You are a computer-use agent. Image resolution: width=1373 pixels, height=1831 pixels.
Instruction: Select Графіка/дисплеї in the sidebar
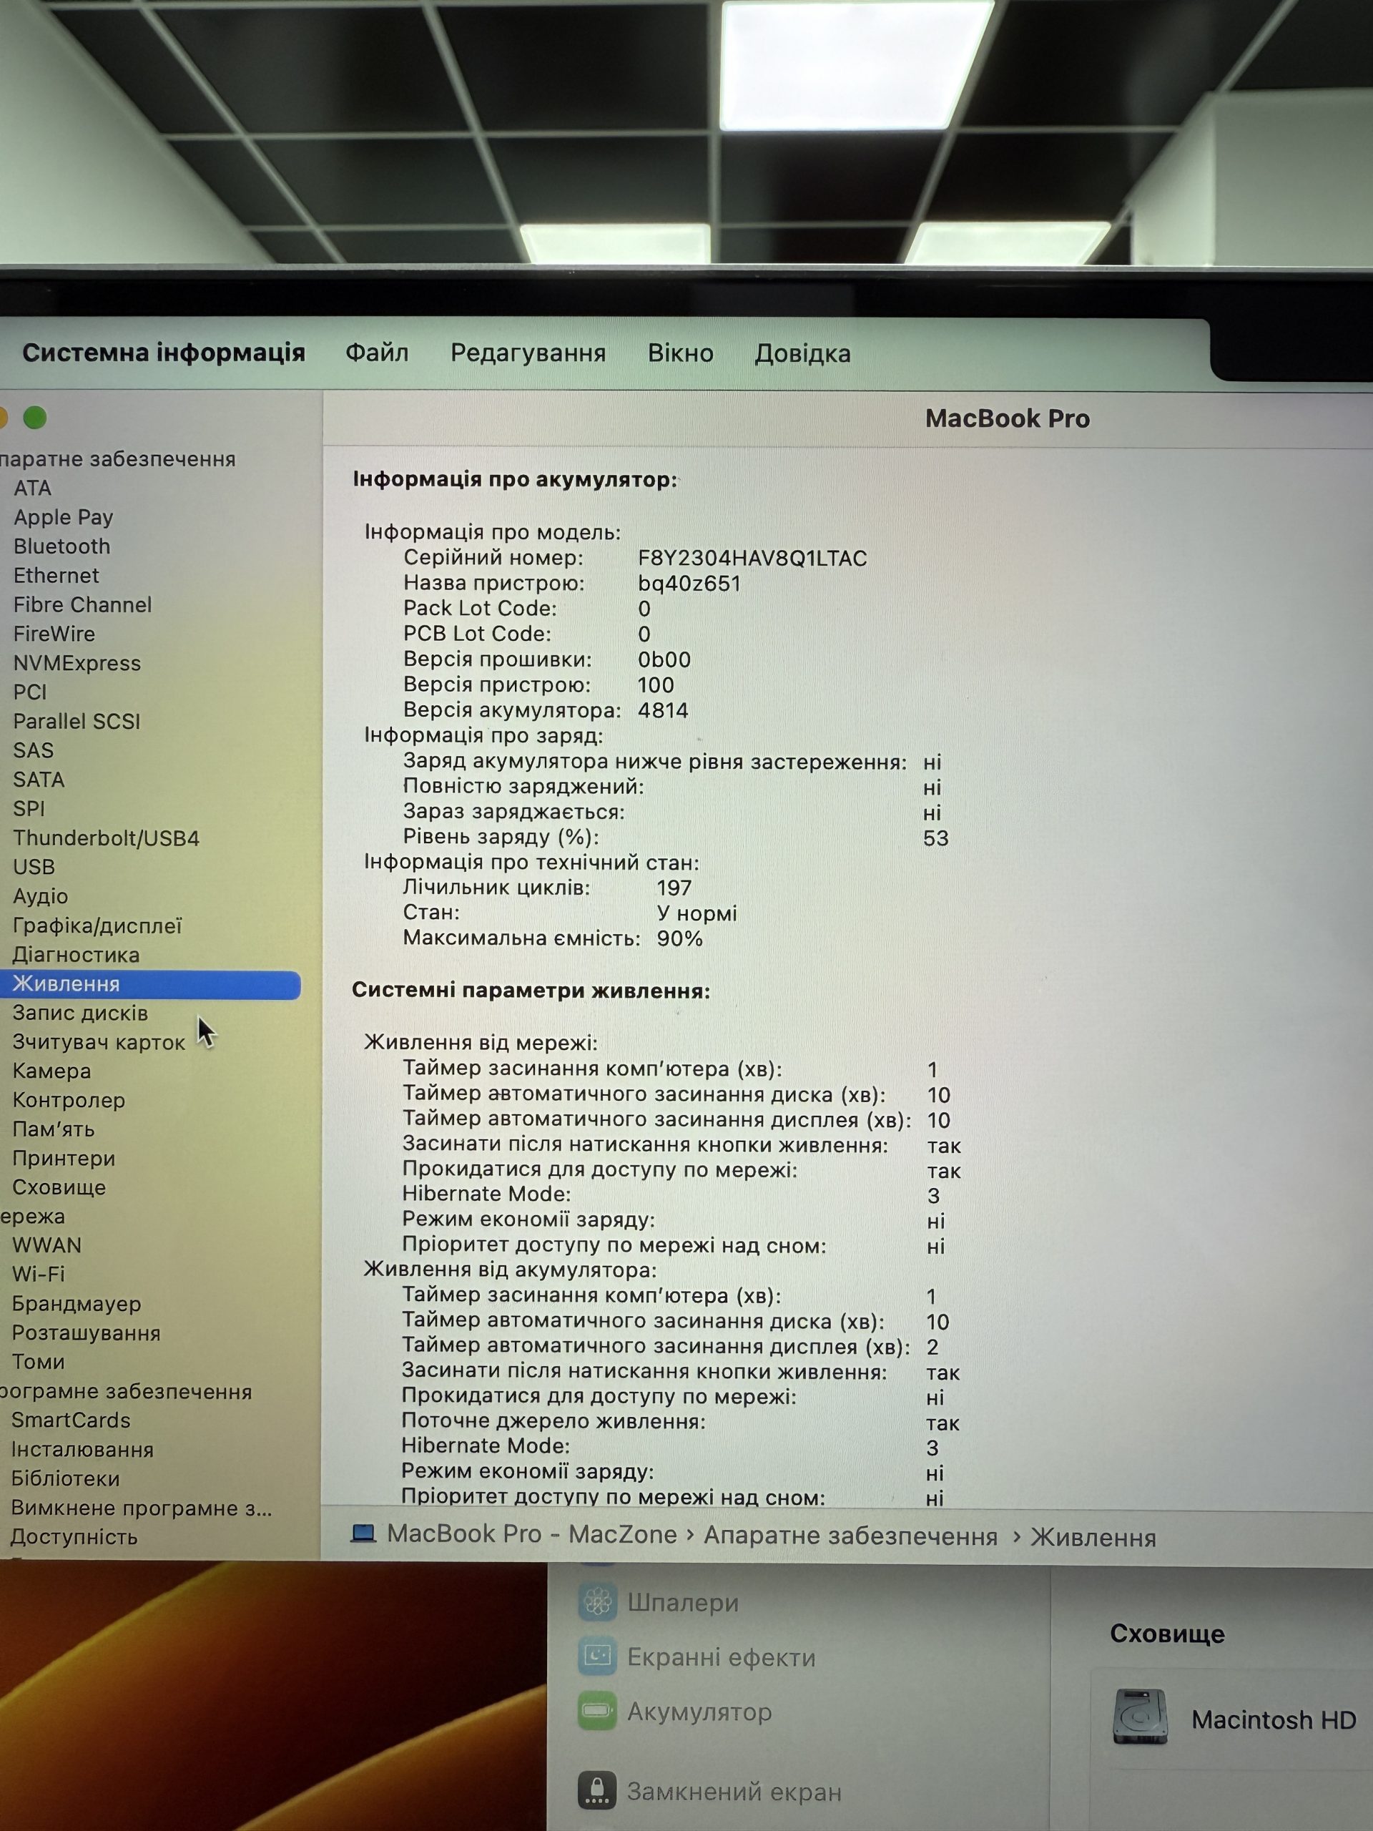coord(97,926)
